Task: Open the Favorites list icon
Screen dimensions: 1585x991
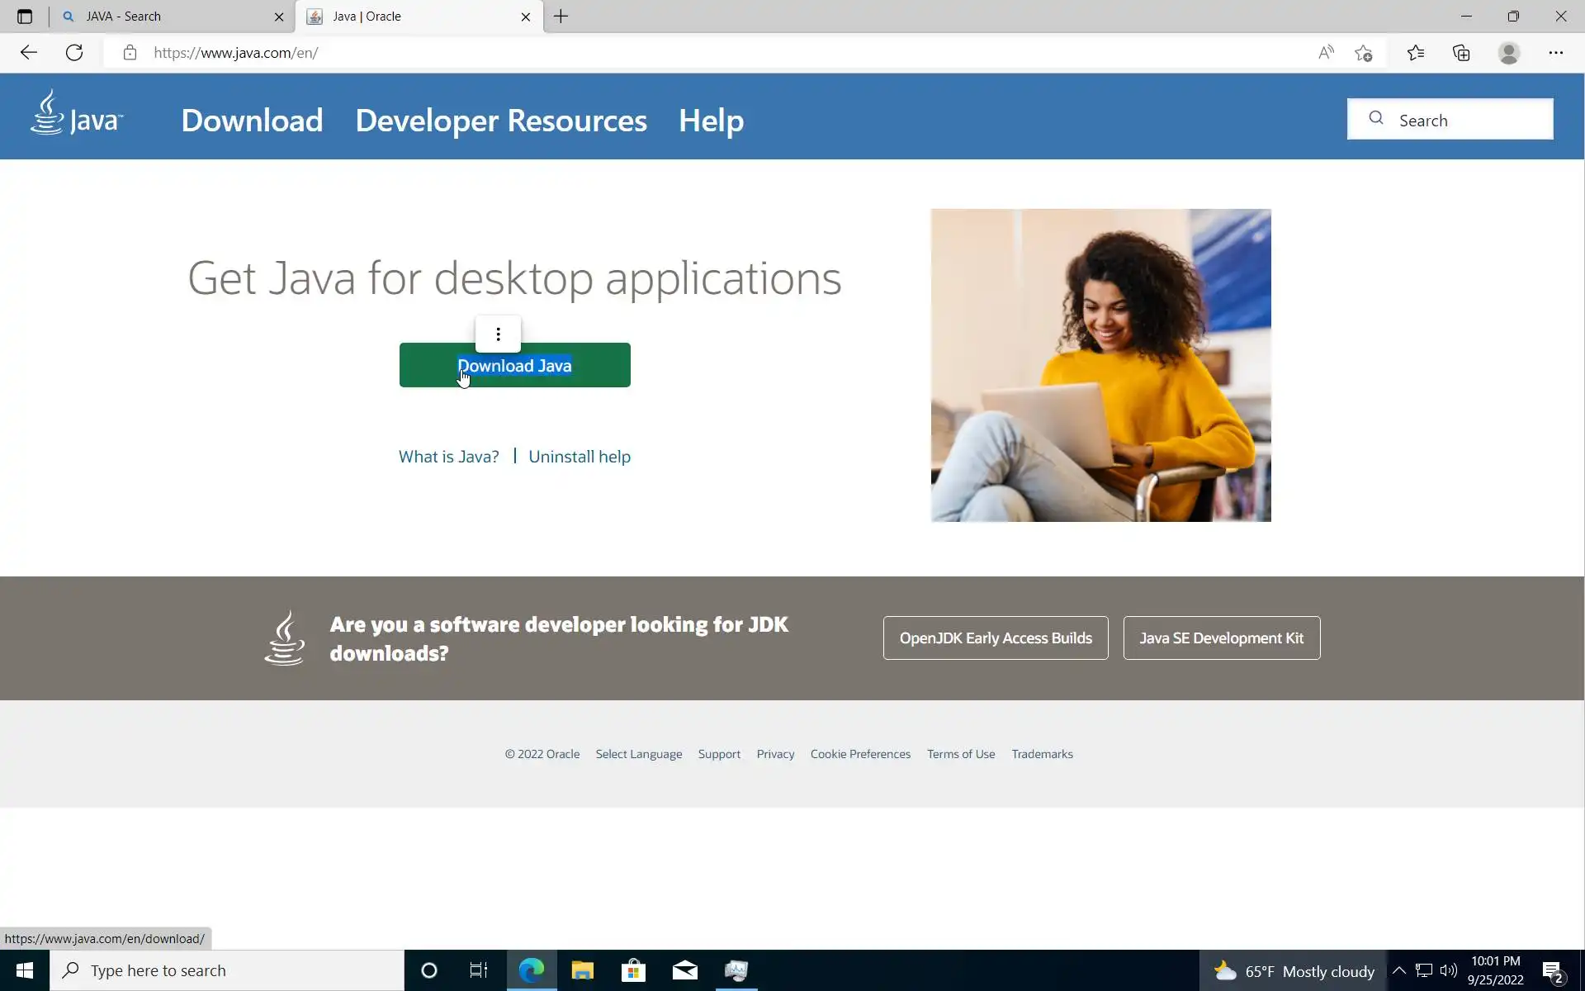Action: tap(1416, 53)
